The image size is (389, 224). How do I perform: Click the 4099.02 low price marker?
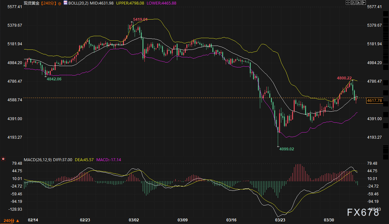[x=287, y=149]
